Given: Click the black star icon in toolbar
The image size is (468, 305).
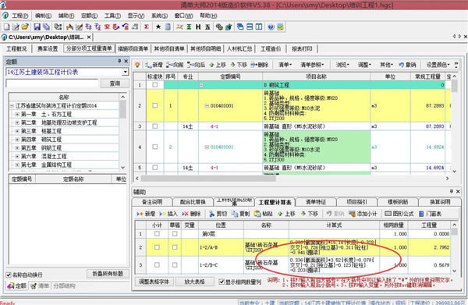Looking at the screenshot, I should click(x=158, y=27).
